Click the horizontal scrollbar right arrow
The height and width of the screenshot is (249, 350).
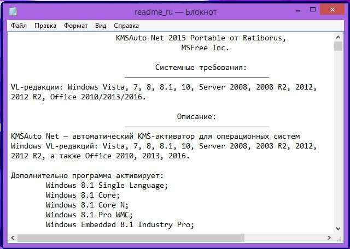[x=329, y=238]
